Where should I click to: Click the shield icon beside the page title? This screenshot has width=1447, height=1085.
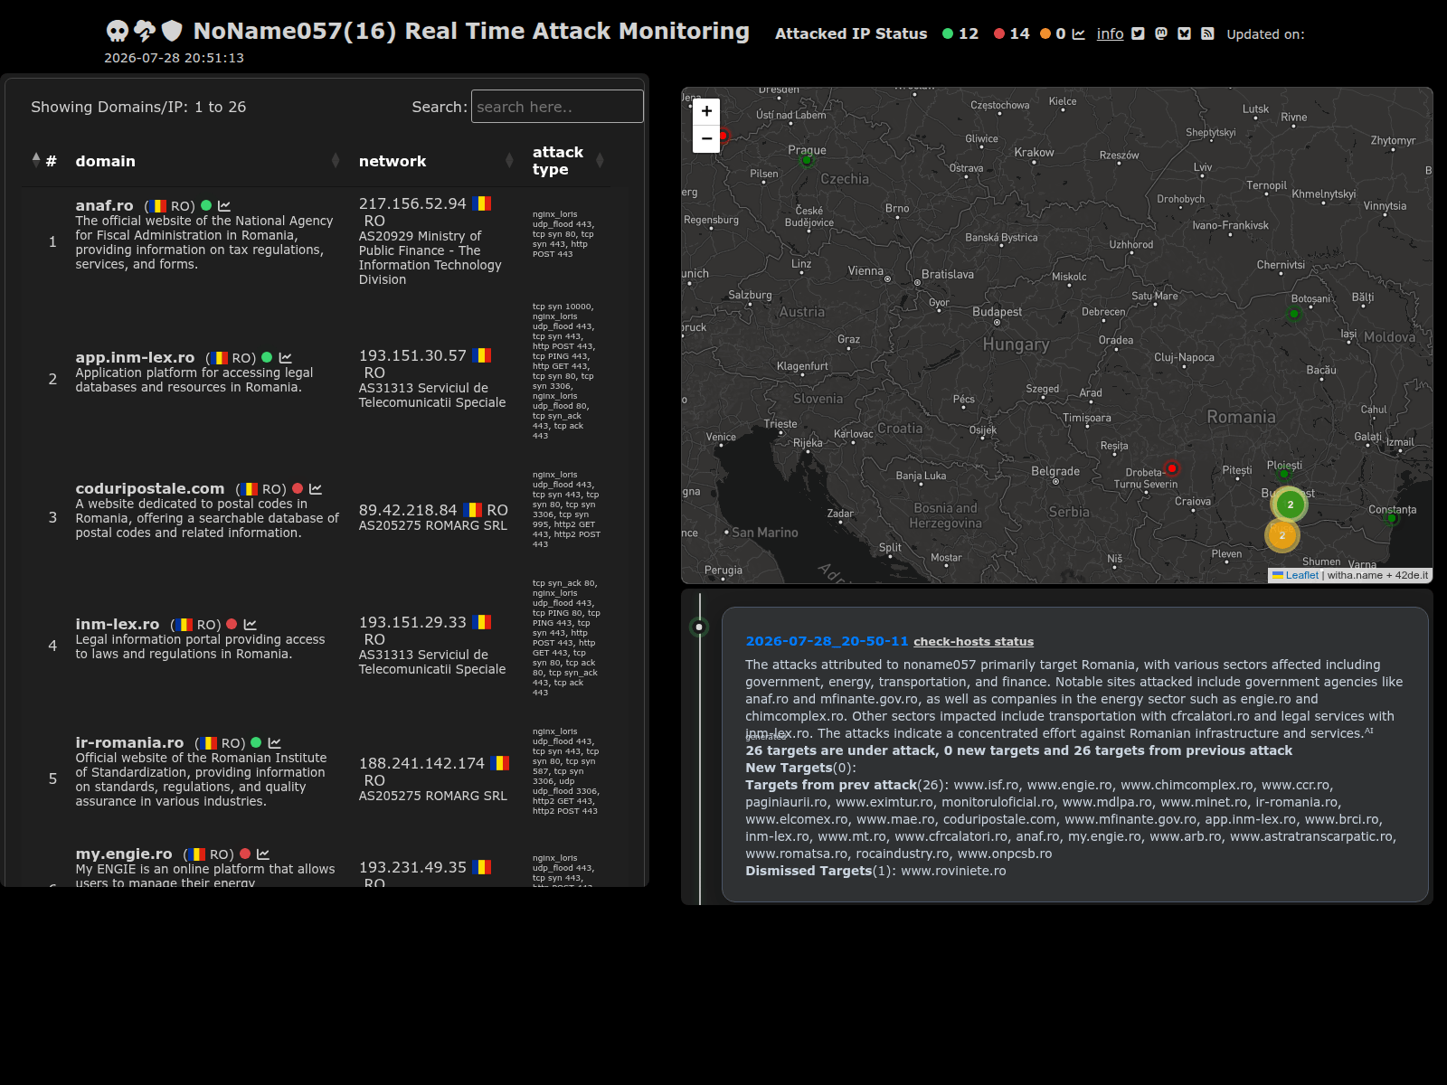tap(172, 32)
